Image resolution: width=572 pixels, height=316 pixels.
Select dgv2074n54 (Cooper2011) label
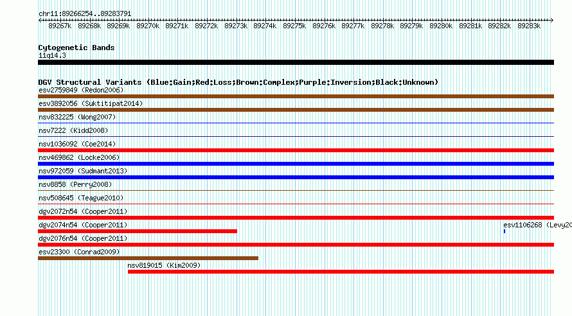[83, 225]
